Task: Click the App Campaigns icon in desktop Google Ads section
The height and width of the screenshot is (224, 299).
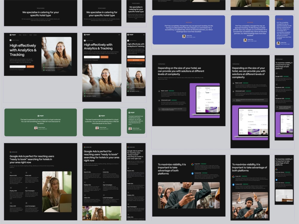Action: [26, 188]
